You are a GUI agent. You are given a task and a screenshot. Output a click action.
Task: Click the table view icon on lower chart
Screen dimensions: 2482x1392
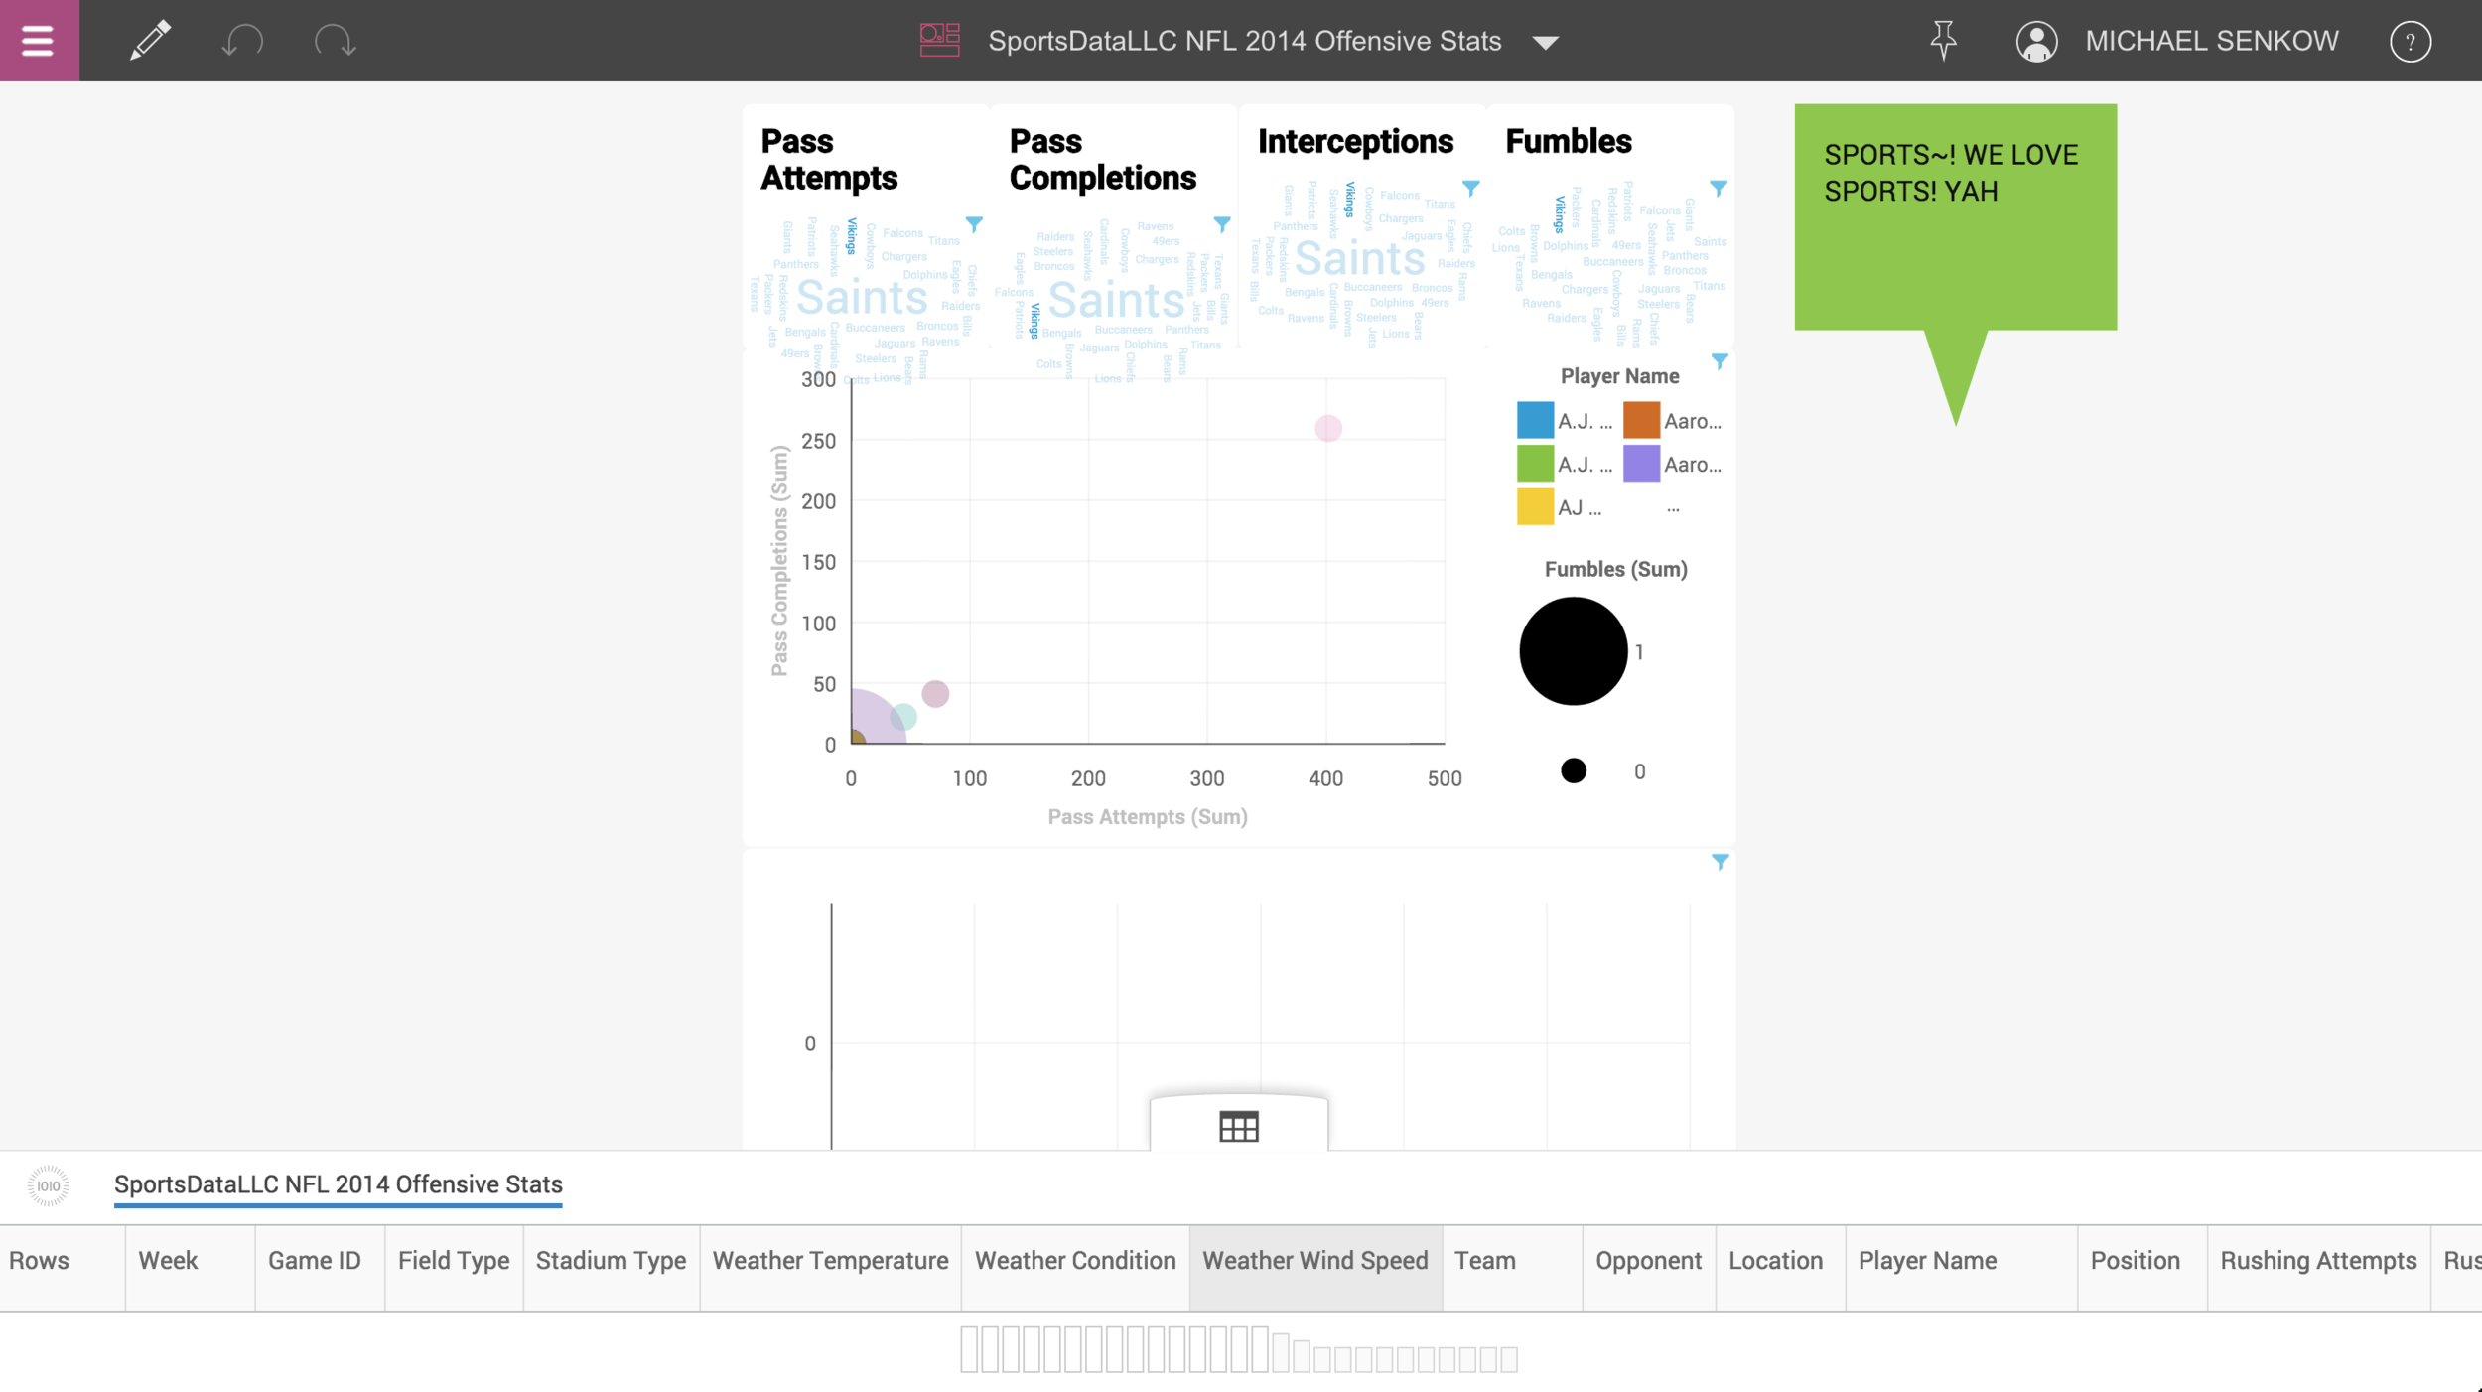(x=1241, y=1126)
